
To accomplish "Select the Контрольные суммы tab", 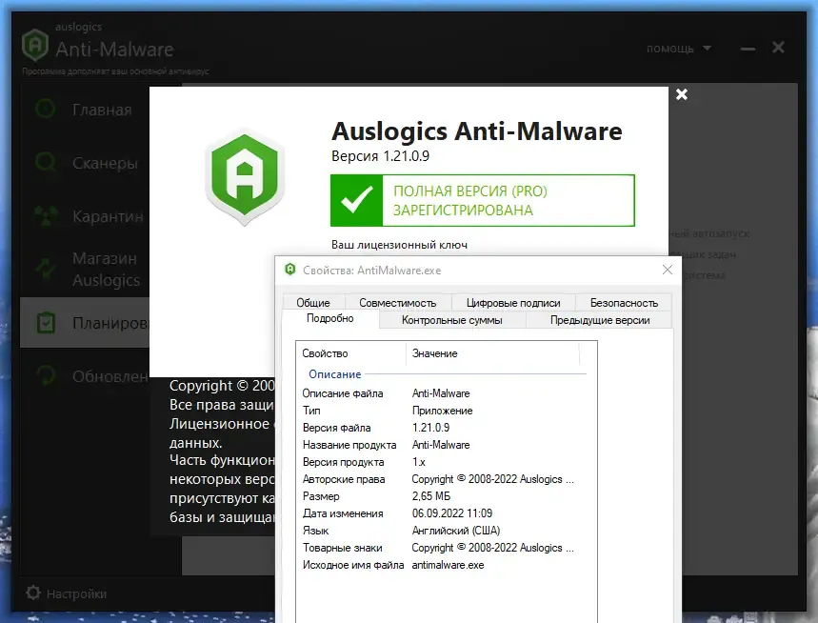I will point(451,320).
